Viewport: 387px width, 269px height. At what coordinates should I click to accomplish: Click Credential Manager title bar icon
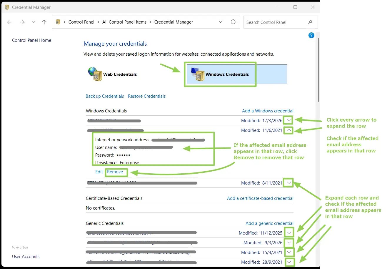pos(7,7)
